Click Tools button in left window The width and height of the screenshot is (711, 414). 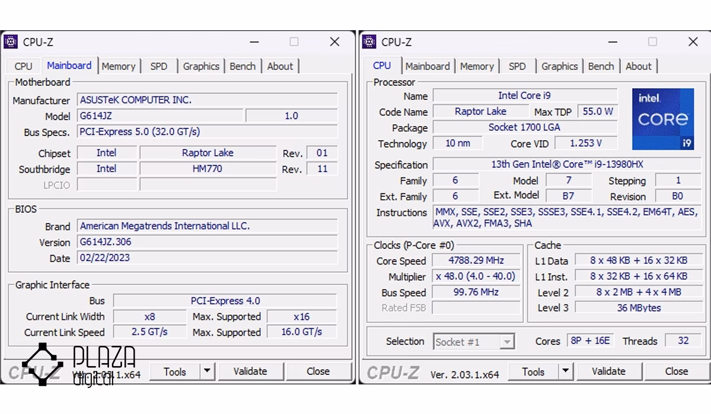tap(175, 371)
